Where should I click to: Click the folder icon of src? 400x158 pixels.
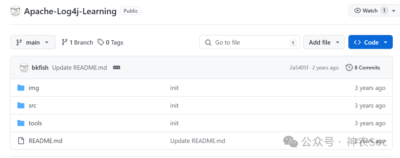21,105
